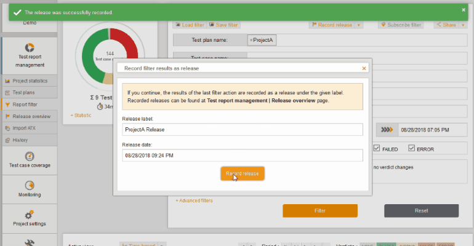The width and height of the screenshot is (474, 246).
Task: Click the History icon
Action: [7, 140]
